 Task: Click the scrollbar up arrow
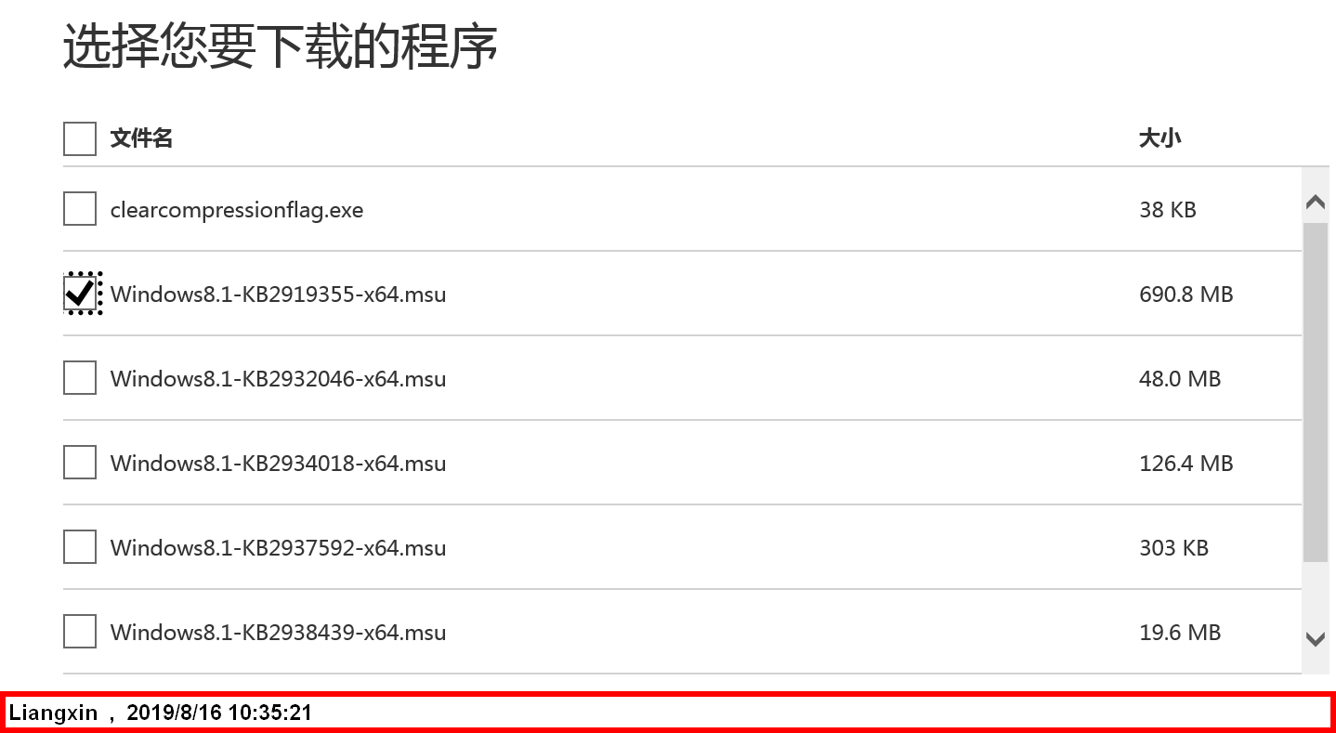[1315, 202]
